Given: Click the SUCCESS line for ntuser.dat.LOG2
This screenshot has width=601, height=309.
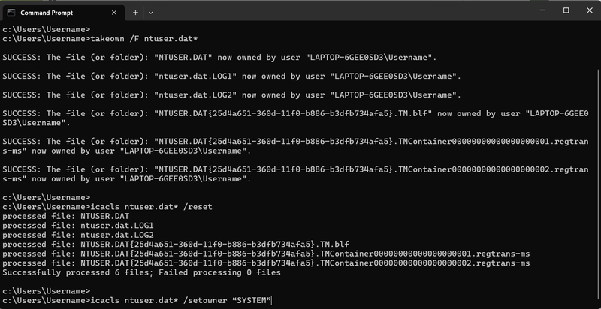Looking at the screenshot, I should tap(232, 94).
